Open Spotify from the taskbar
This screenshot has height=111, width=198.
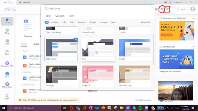[x=140, y=108]
